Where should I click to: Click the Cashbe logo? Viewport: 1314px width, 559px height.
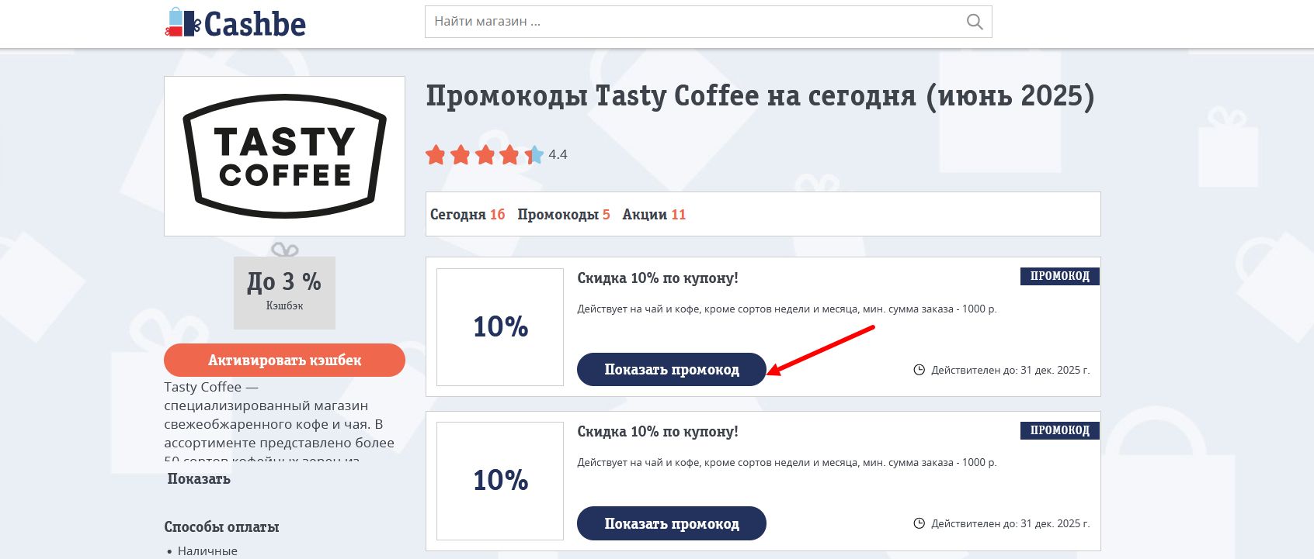click(x=235, y=23)
